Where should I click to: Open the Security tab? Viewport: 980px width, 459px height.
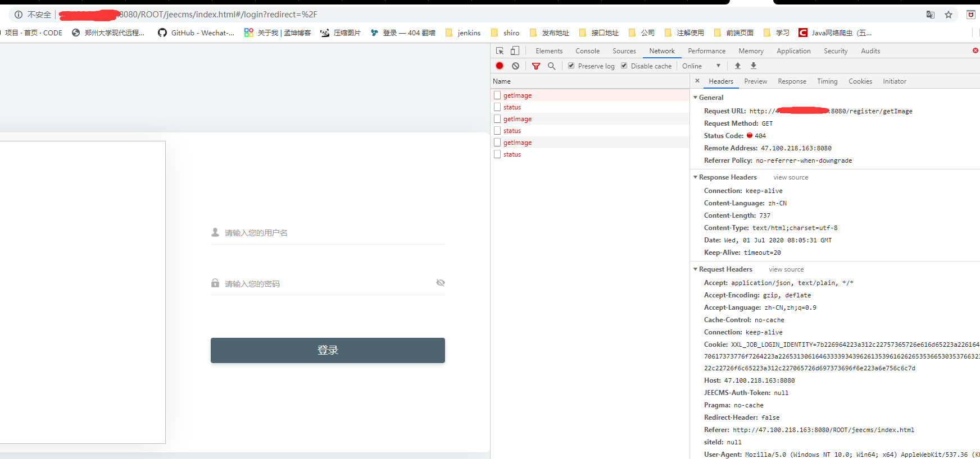836,51
